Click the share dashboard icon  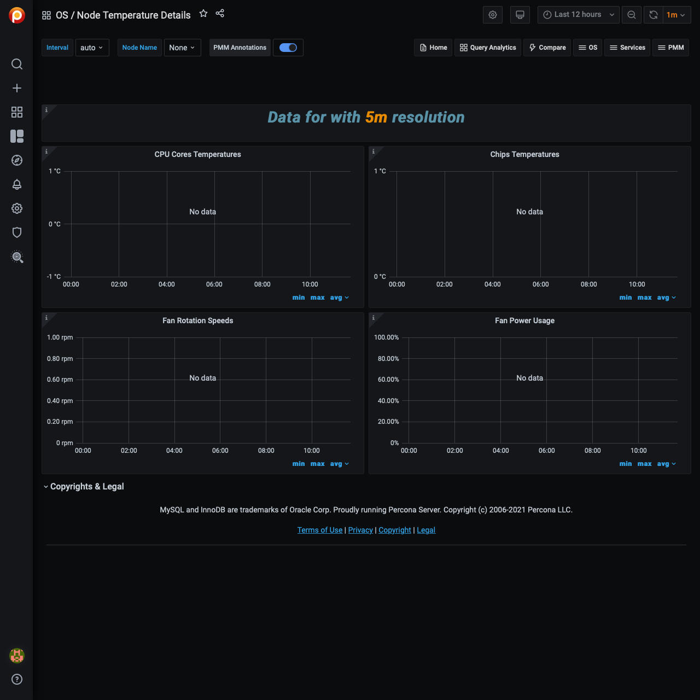coord(220,14)
